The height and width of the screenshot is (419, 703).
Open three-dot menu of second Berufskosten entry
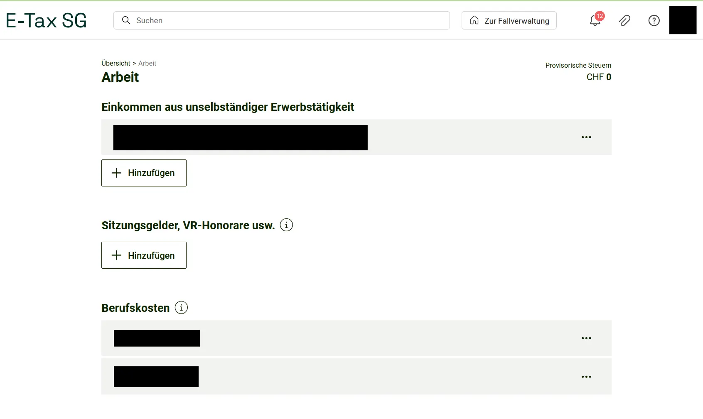coord(586,377)
